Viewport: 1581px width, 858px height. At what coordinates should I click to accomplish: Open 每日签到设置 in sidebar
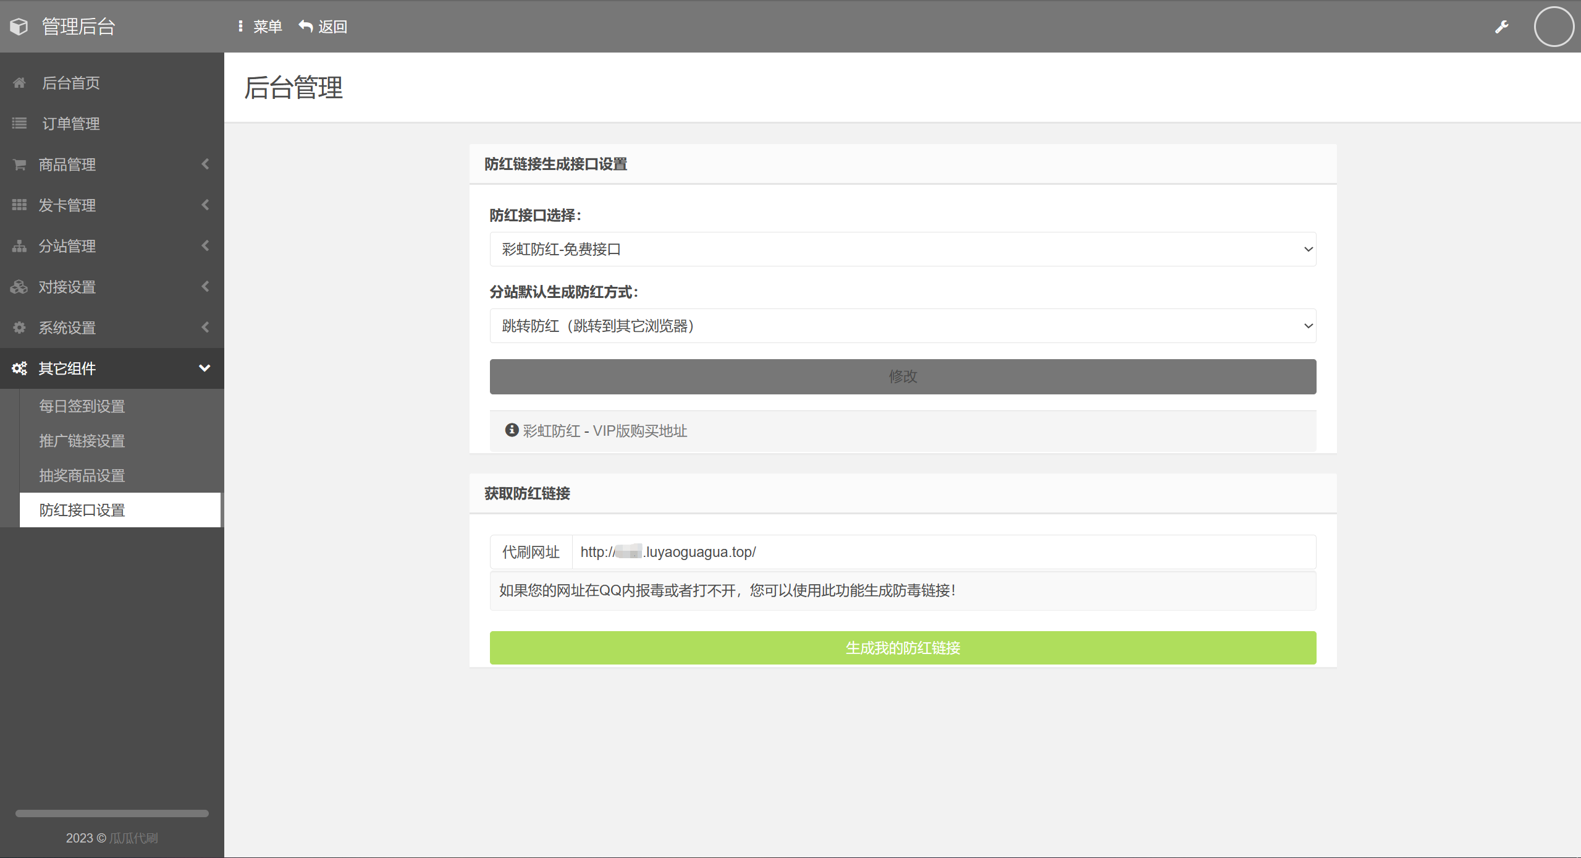82,406
